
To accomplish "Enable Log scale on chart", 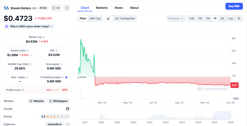I will click(230, 18).
